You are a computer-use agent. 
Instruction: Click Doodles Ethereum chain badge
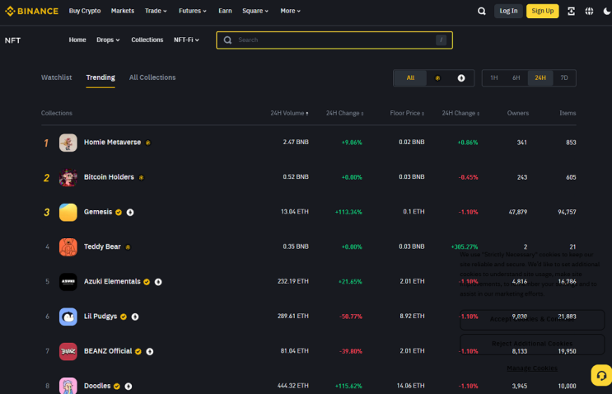click(x=128, y=387)
